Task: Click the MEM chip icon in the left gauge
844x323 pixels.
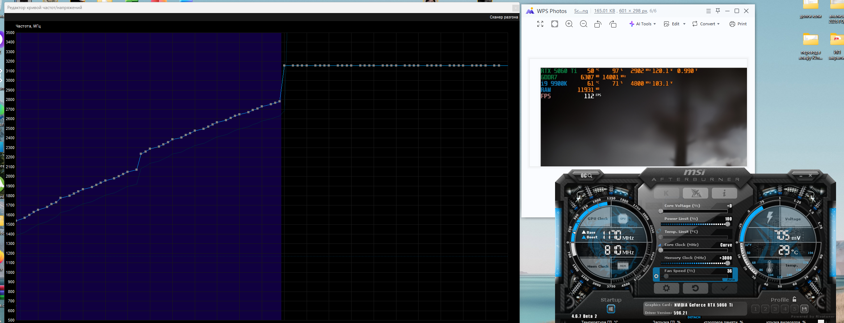Action: point(623,266)
